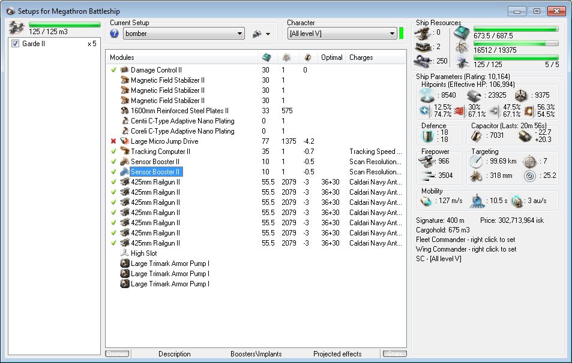
Task: Sort by the Optimal column header
Action: click(331, 58)
